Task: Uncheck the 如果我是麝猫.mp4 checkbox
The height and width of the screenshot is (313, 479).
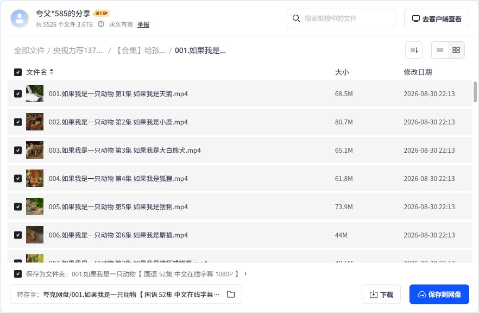Action: point(18,235)
